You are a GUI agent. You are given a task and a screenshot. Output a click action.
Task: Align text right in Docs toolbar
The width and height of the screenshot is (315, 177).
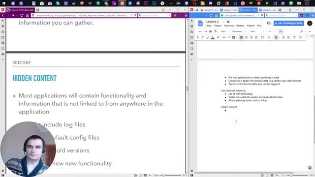pos(251,37)
